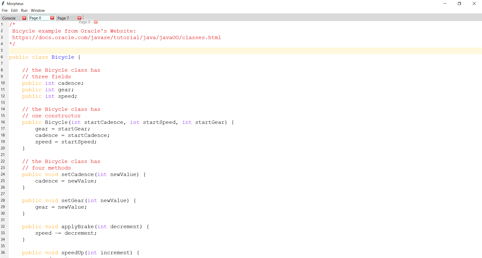
Task: Click the setCadence method name
Action: pyautogui.click(x=78, y=175)
